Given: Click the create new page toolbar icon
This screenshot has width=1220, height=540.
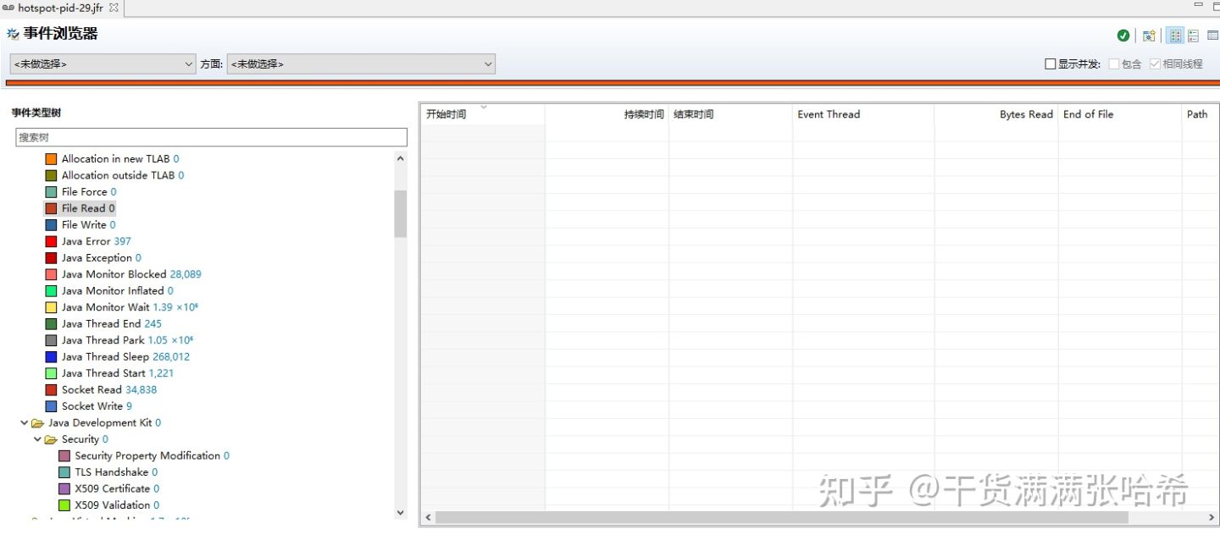Looking at the screenshot, I should click(1149, 35).
